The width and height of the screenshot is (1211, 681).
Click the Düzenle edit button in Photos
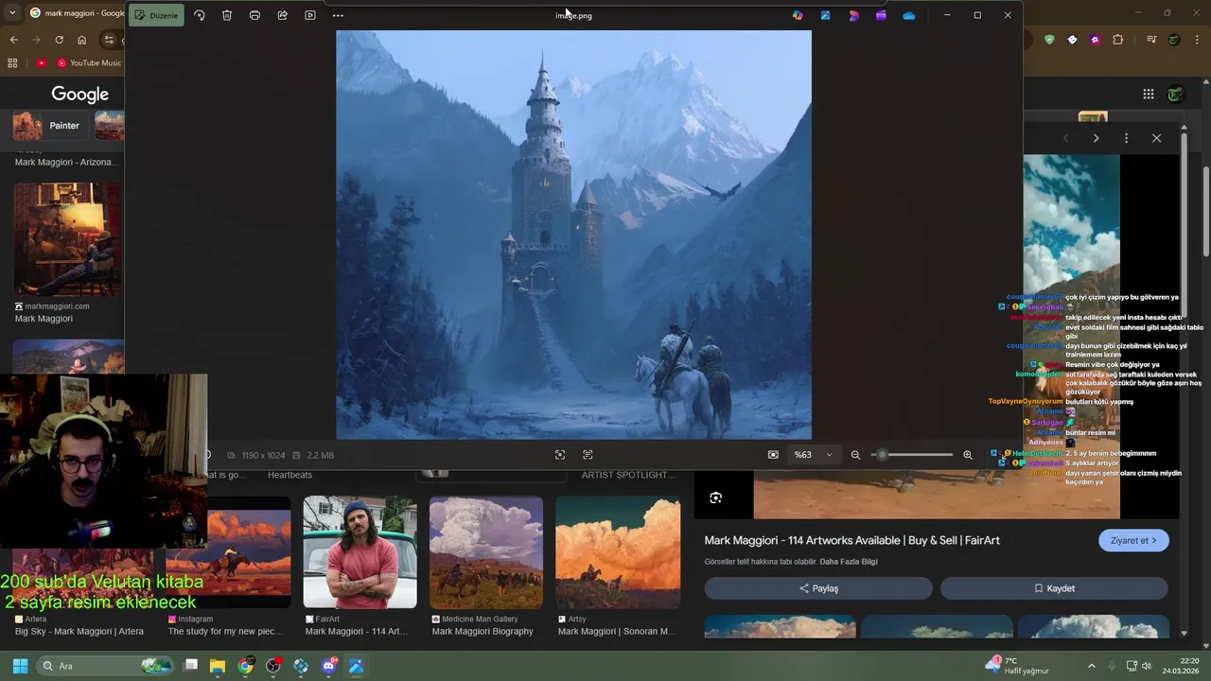point(156,15)
